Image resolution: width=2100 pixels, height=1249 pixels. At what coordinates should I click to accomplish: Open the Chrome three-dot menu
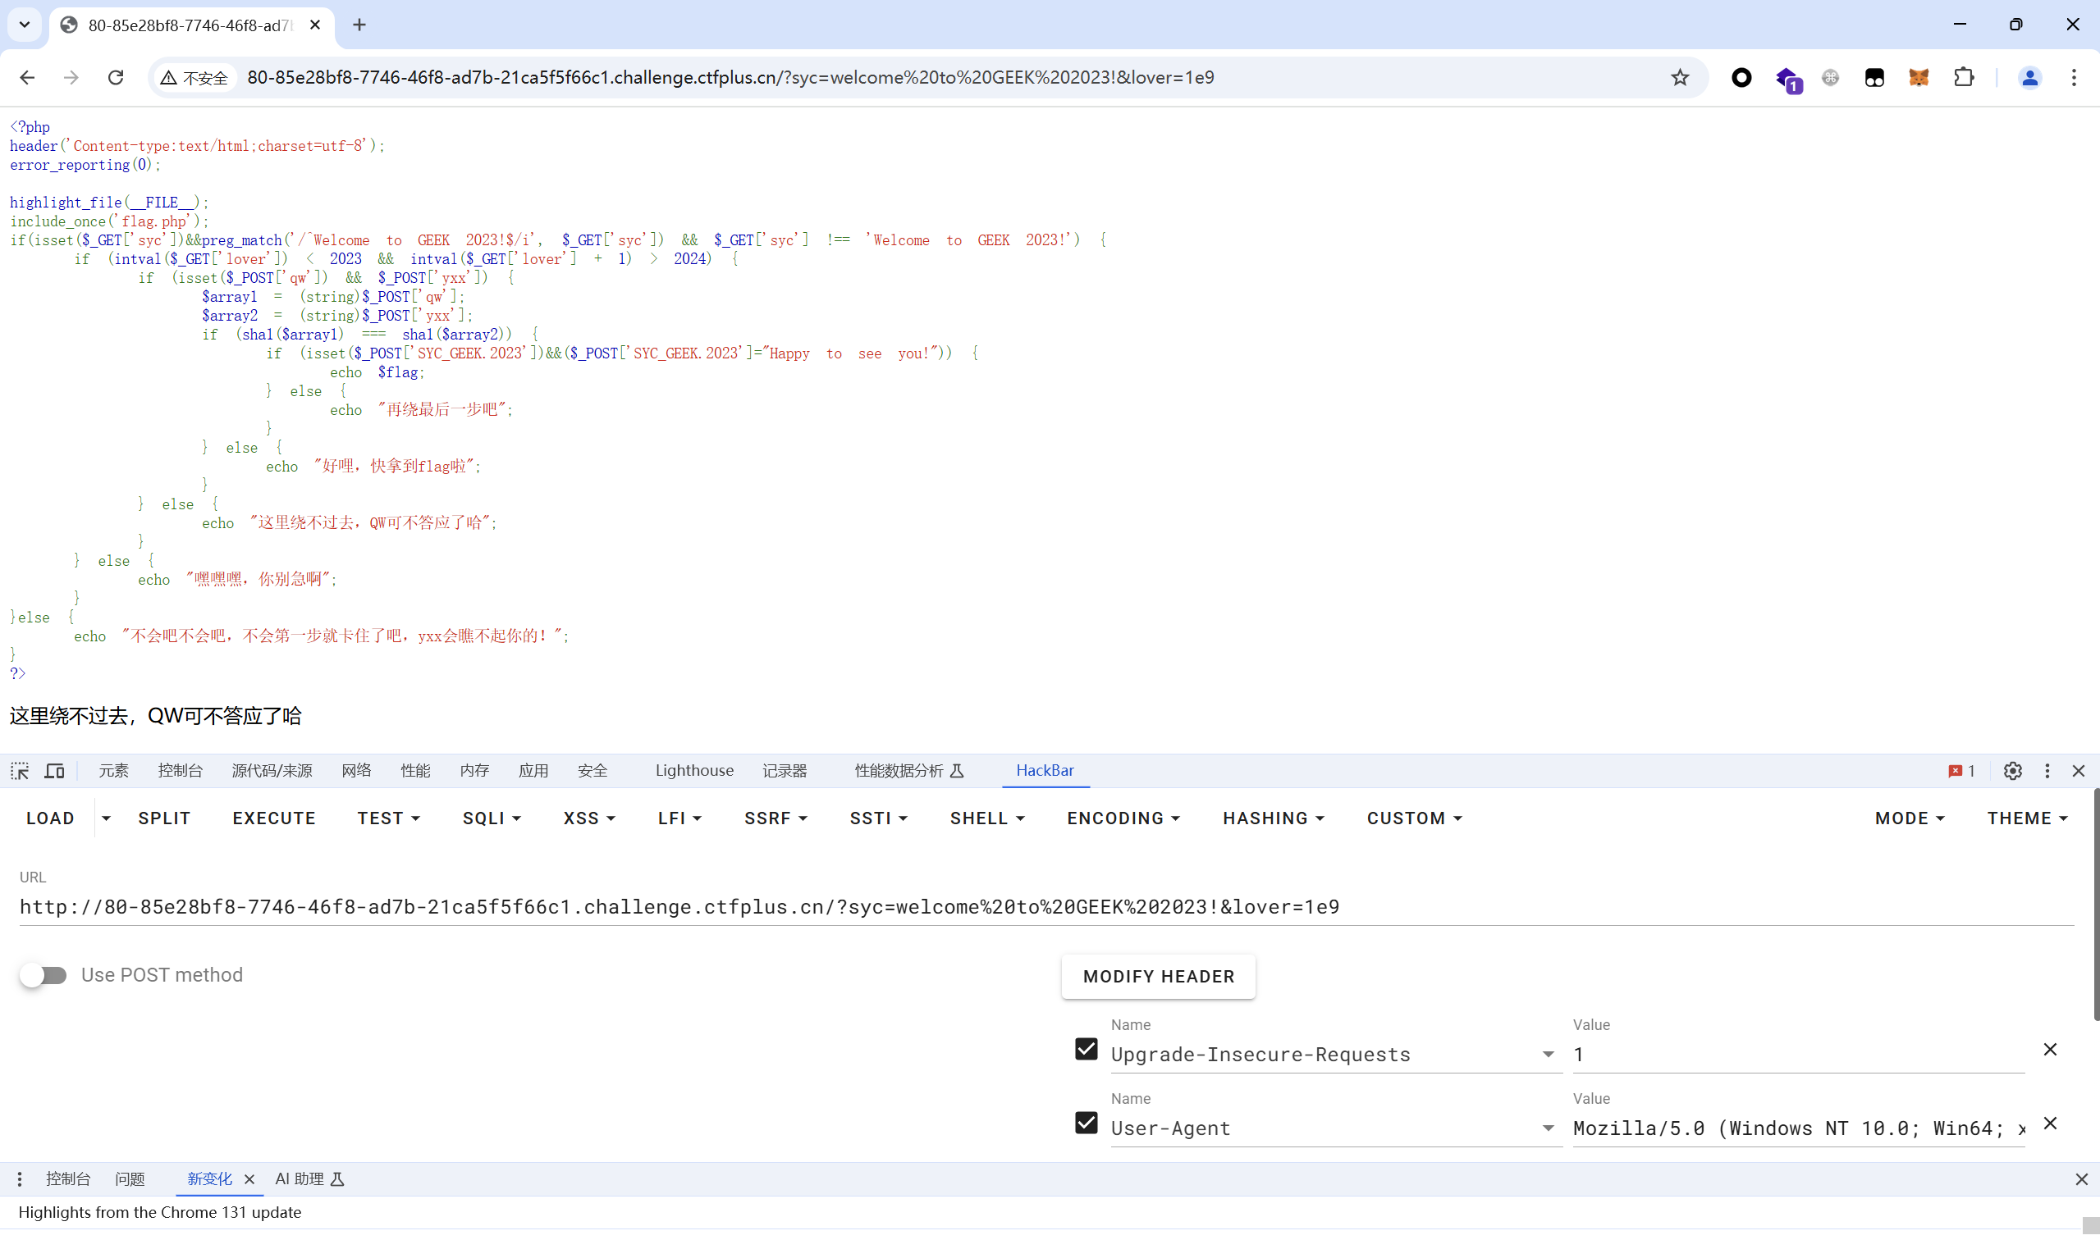(2074, 77)
